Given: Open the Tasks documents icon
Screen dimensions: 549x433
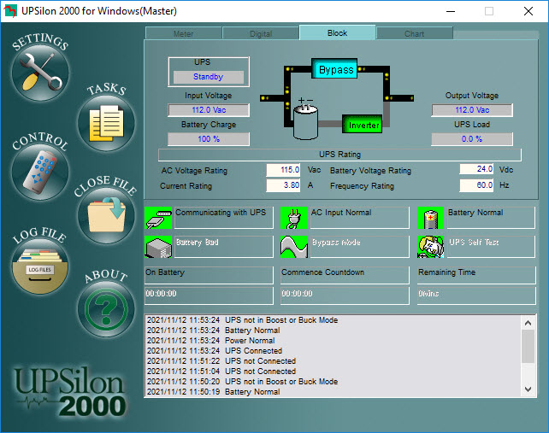Looking at the screenshot, I should click(x=106, y=123).
